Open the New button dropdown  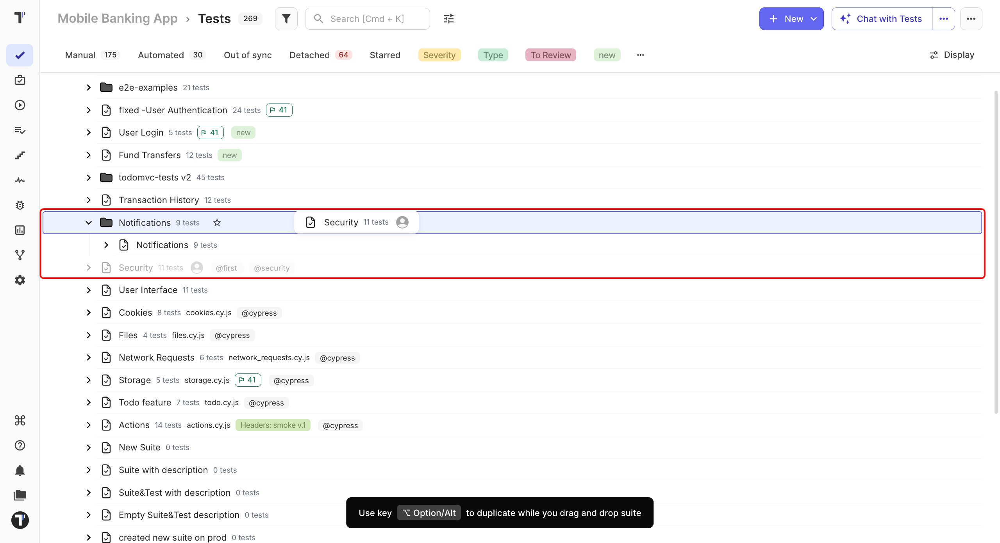point(791,19)
